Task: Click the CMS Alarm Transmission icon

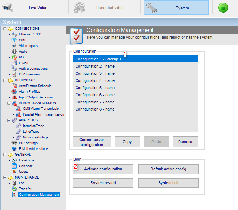Action: [18, 109]
